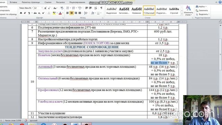
Task: Apply the Строгий style
Action: 174,10
